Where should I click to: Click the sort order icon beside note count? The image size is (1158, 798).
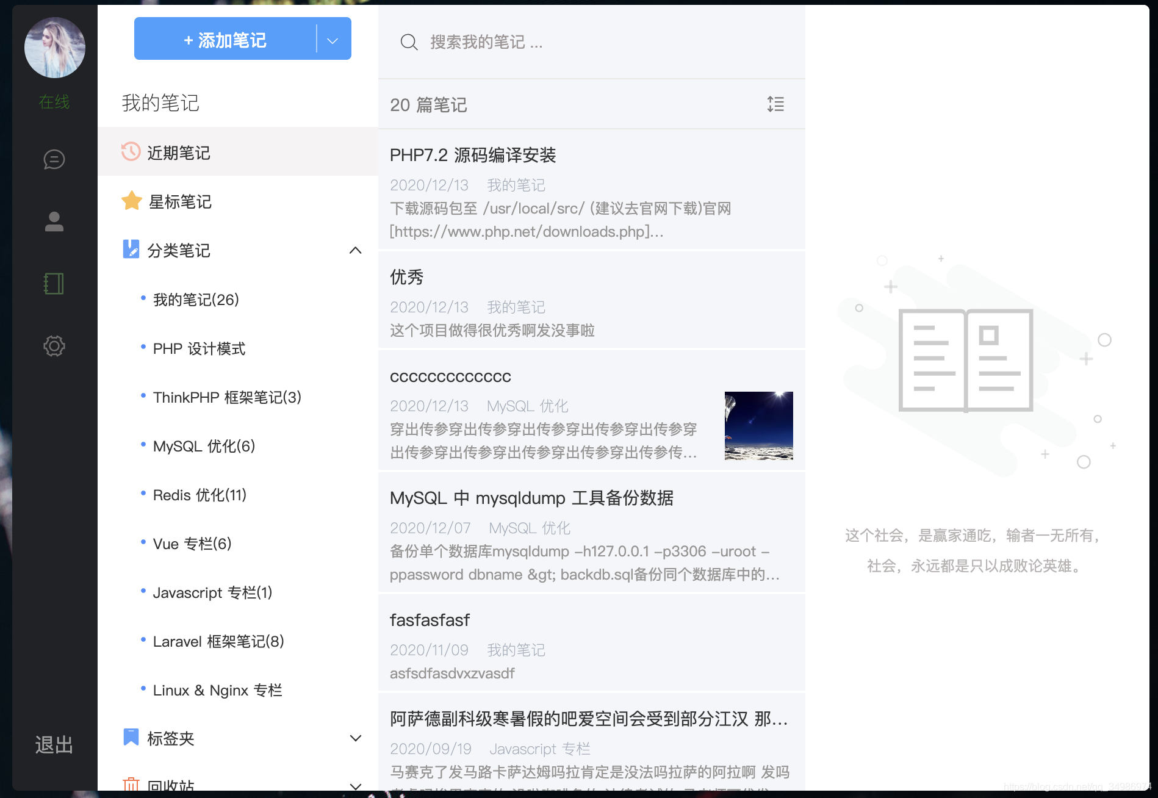[776, 104]
